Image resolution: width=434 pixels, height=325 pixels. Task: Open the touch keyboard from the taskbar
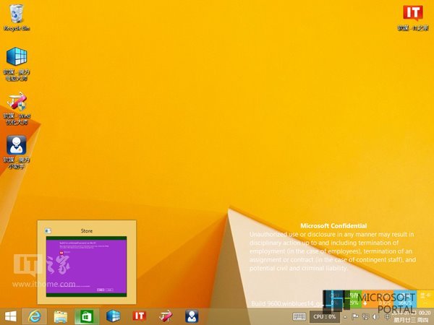coord(299,317)
